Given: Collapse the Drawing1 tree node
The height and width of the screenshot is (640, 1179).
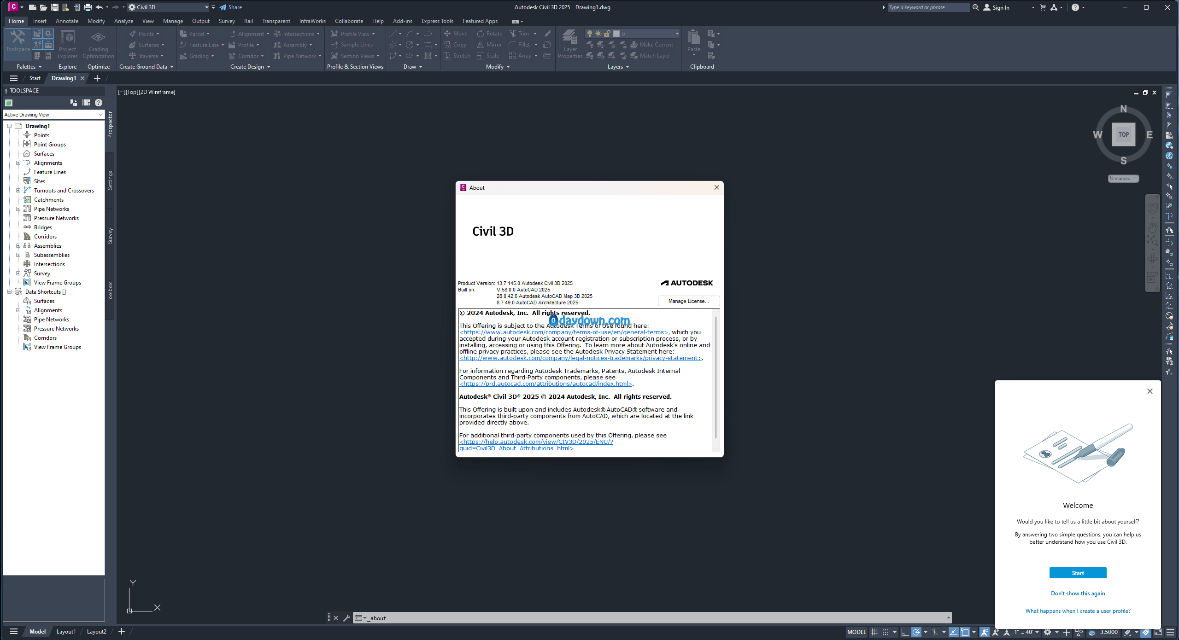Looking at the screenshot, I should [9, 126].
